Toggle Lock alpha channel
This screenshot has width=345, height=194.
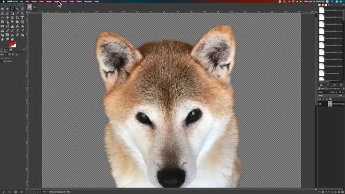point(330,99)
